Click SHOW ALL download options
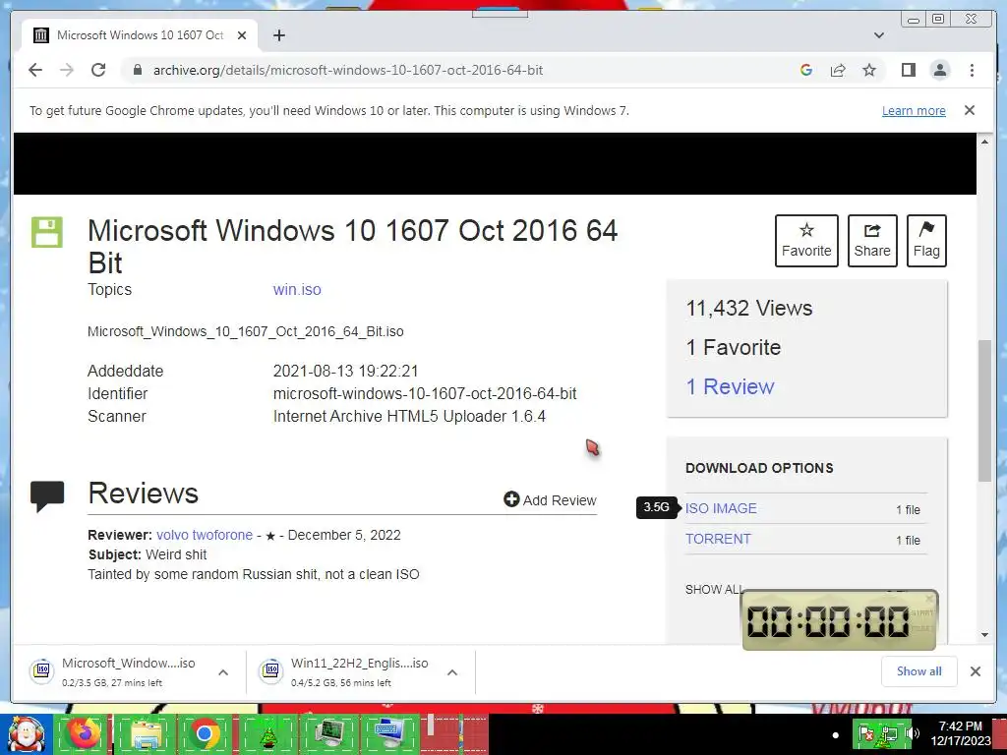The height and width of the screenshot is (755, 1007). click(714, 590)
